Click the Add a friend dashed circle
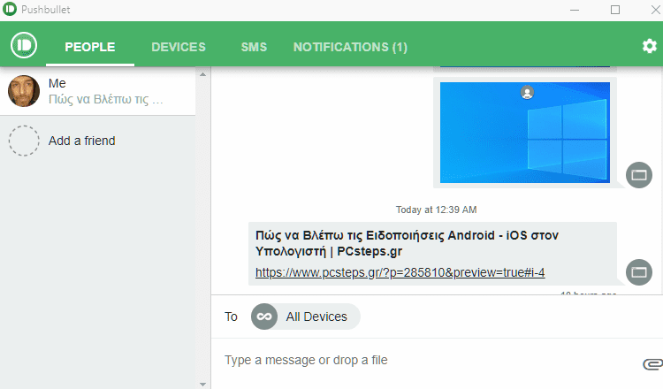This screenshot has width=663, height=389. 24,141
